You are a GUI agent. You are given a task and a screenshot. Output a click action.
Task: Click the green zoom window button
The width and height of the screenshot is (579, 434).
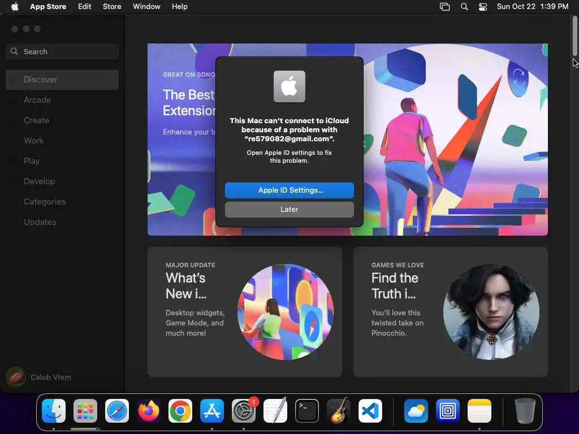(37, 29)
